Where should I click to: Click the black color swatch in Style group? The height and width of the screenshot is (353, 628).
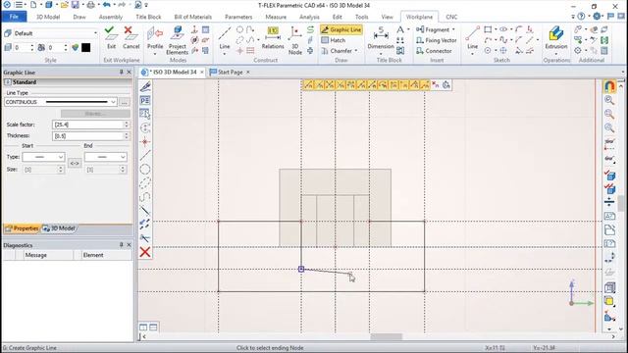click(x=85, y=48)
